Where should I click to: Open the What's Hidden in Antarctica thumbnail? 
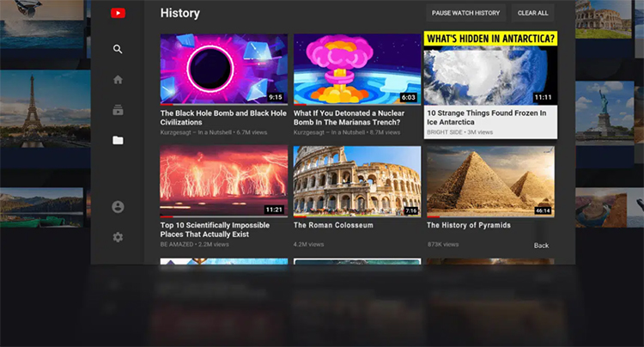pyautogui.click(x=491, y=68)
